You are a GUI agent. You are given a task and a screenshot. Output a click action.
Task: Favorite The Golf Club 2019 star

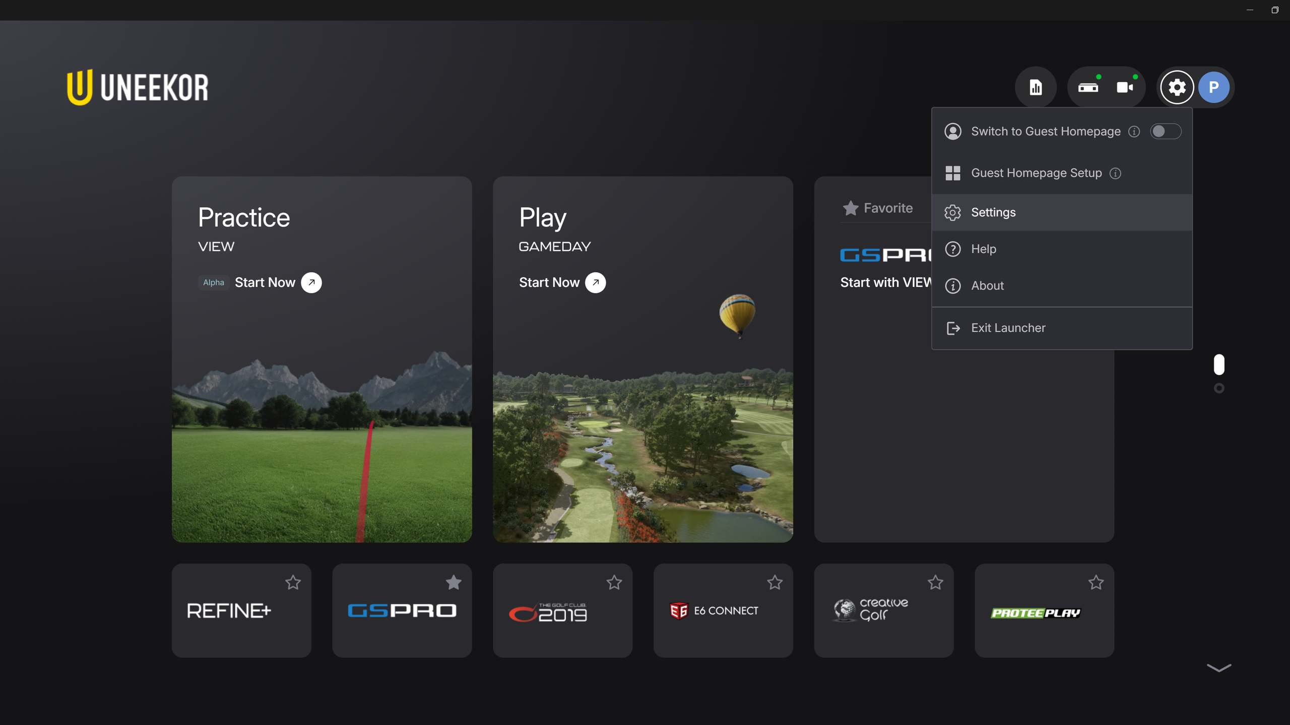coord(614,583)
